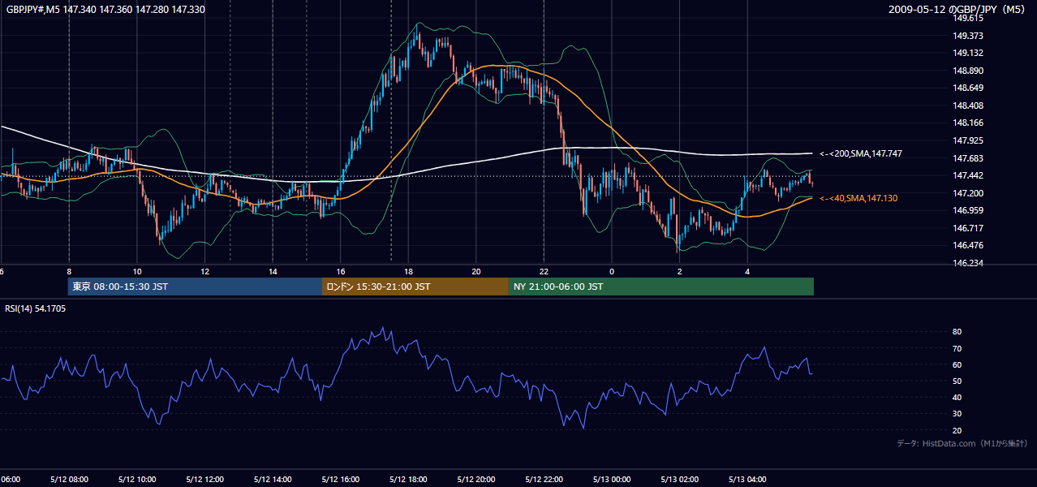The image size is (1037, 487).
Task: Click the RSI 50 level label
Action: tap(957, 381)
